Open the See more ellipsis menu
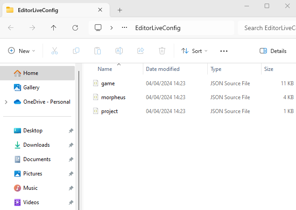 coord(224,51)
